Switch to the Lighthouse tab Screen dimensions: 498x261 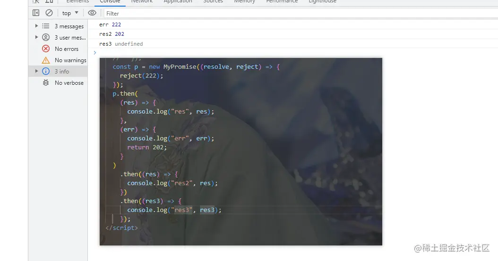pos(322,1)
